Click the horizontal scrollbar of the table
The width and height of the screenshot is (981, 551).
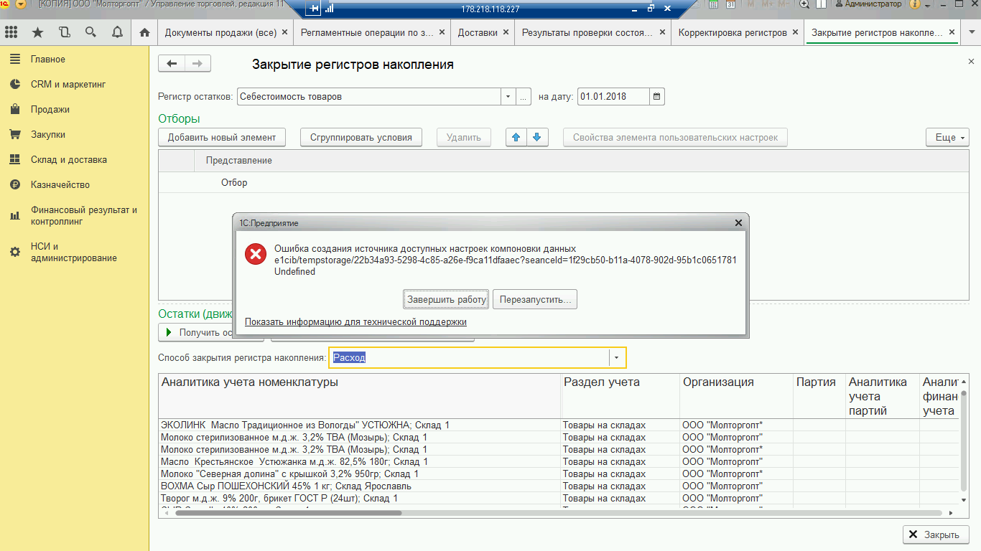289,513
